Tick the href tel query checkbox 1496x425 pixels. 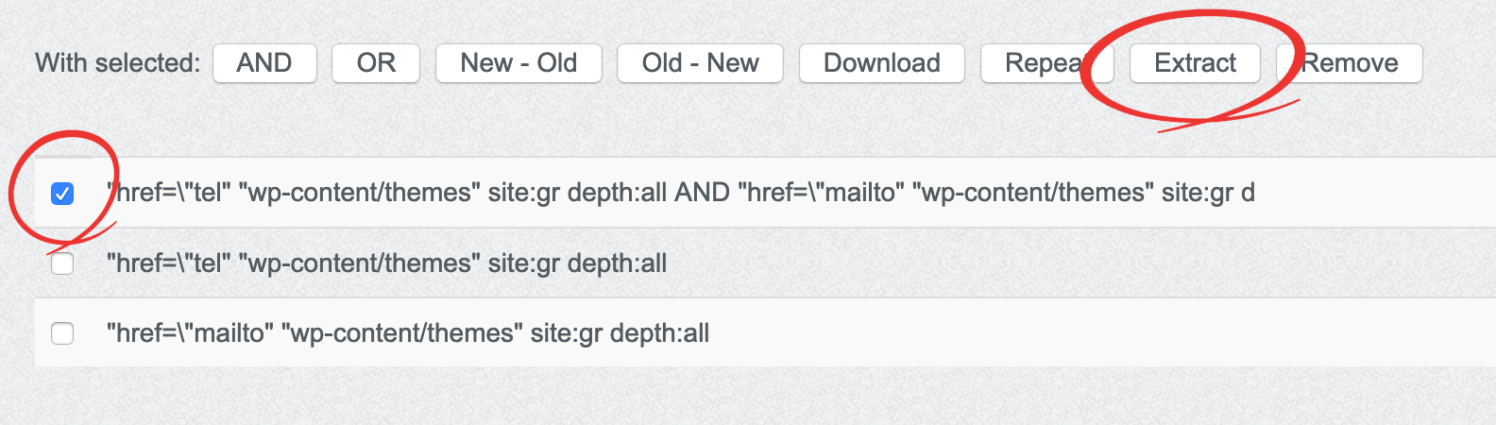tap(62, 263)
